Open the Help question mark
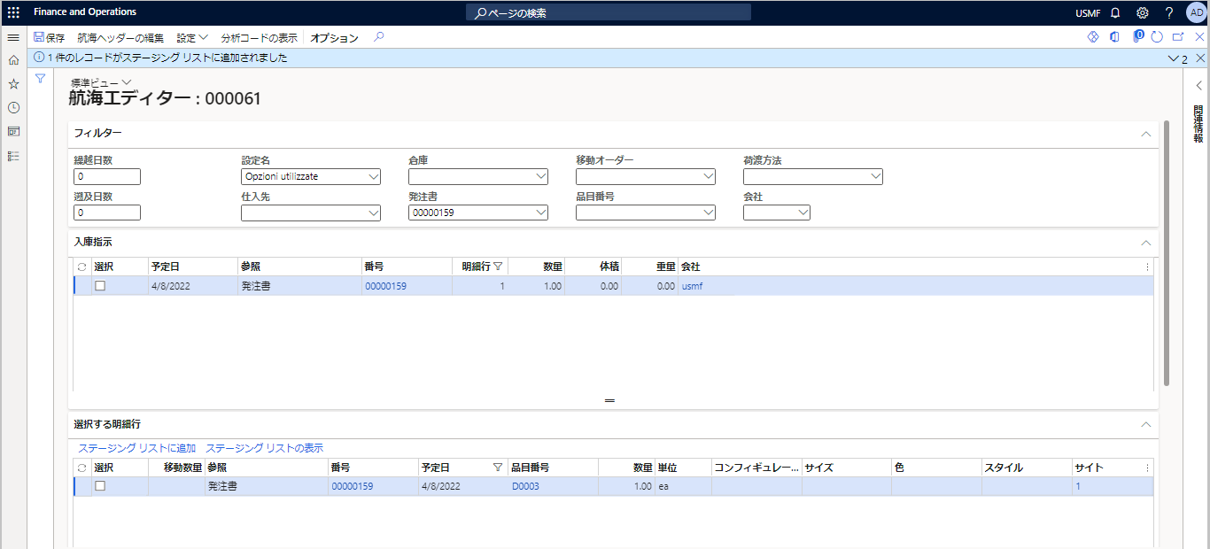The image size is (1210, 549). point(1169,12)
